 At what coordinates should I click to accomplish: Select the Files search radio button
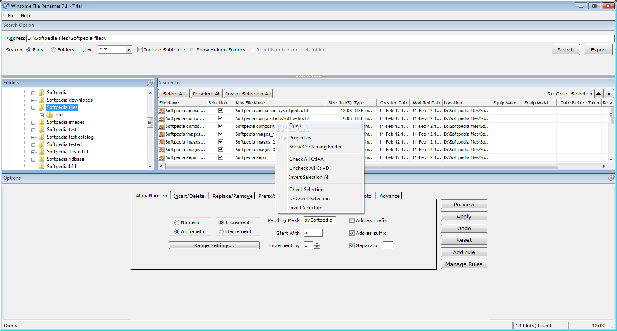pos(29,50)
